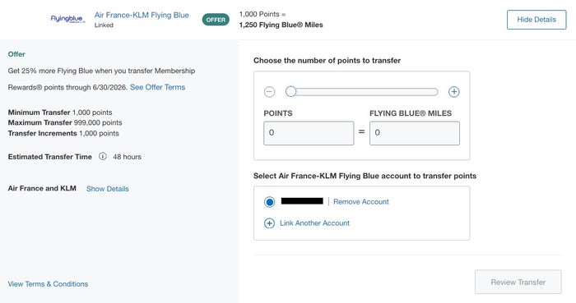Click the Review Transfer button

(518, 282)
